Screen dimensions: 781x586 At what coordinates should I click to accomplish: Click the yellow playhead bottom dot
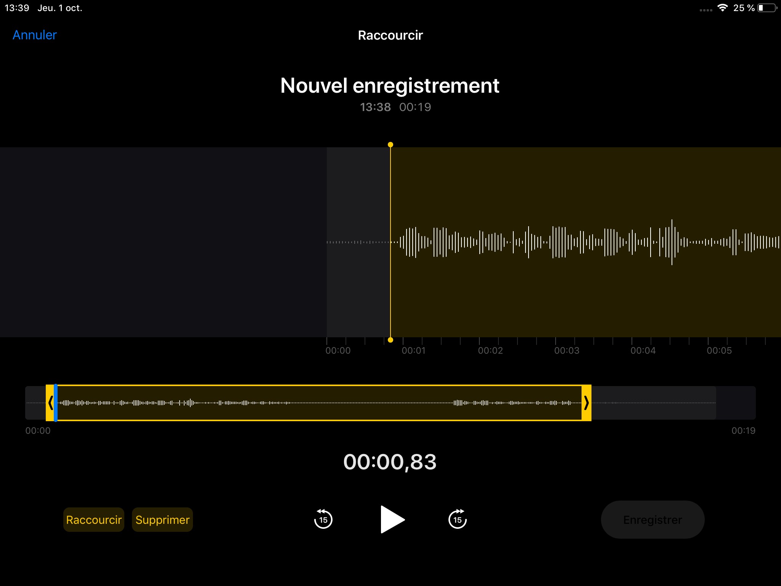[x=390, y=340]
